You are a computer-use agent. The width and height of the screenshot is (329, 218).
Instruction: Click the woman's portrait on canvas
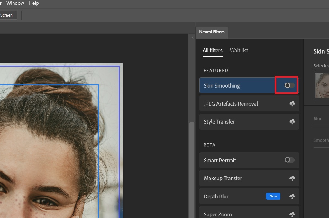click(61, 141)
